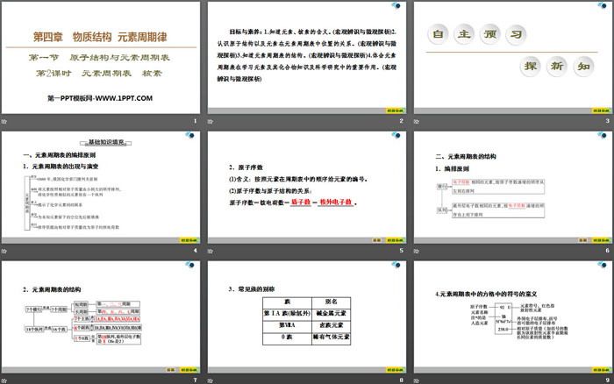The width and height of the screenshot is (614, 384).
Task: Click the yellow navigation button on slide 3
Action: (x=602, y=110)
